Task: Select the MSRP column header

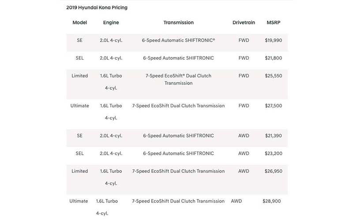Action: click(273, 23)
